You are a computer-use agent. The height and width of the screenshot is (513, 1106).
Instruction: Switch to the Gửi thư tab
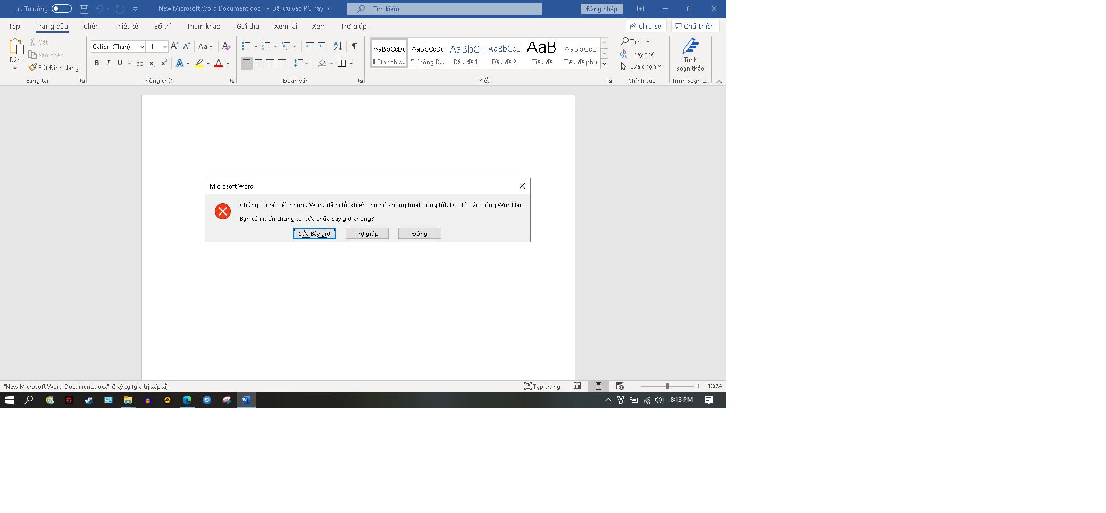point(248,26)
